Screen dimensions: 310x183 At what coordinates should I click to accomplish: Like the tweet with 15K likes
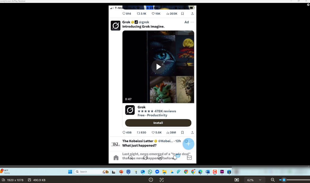[x=156, y=14]
